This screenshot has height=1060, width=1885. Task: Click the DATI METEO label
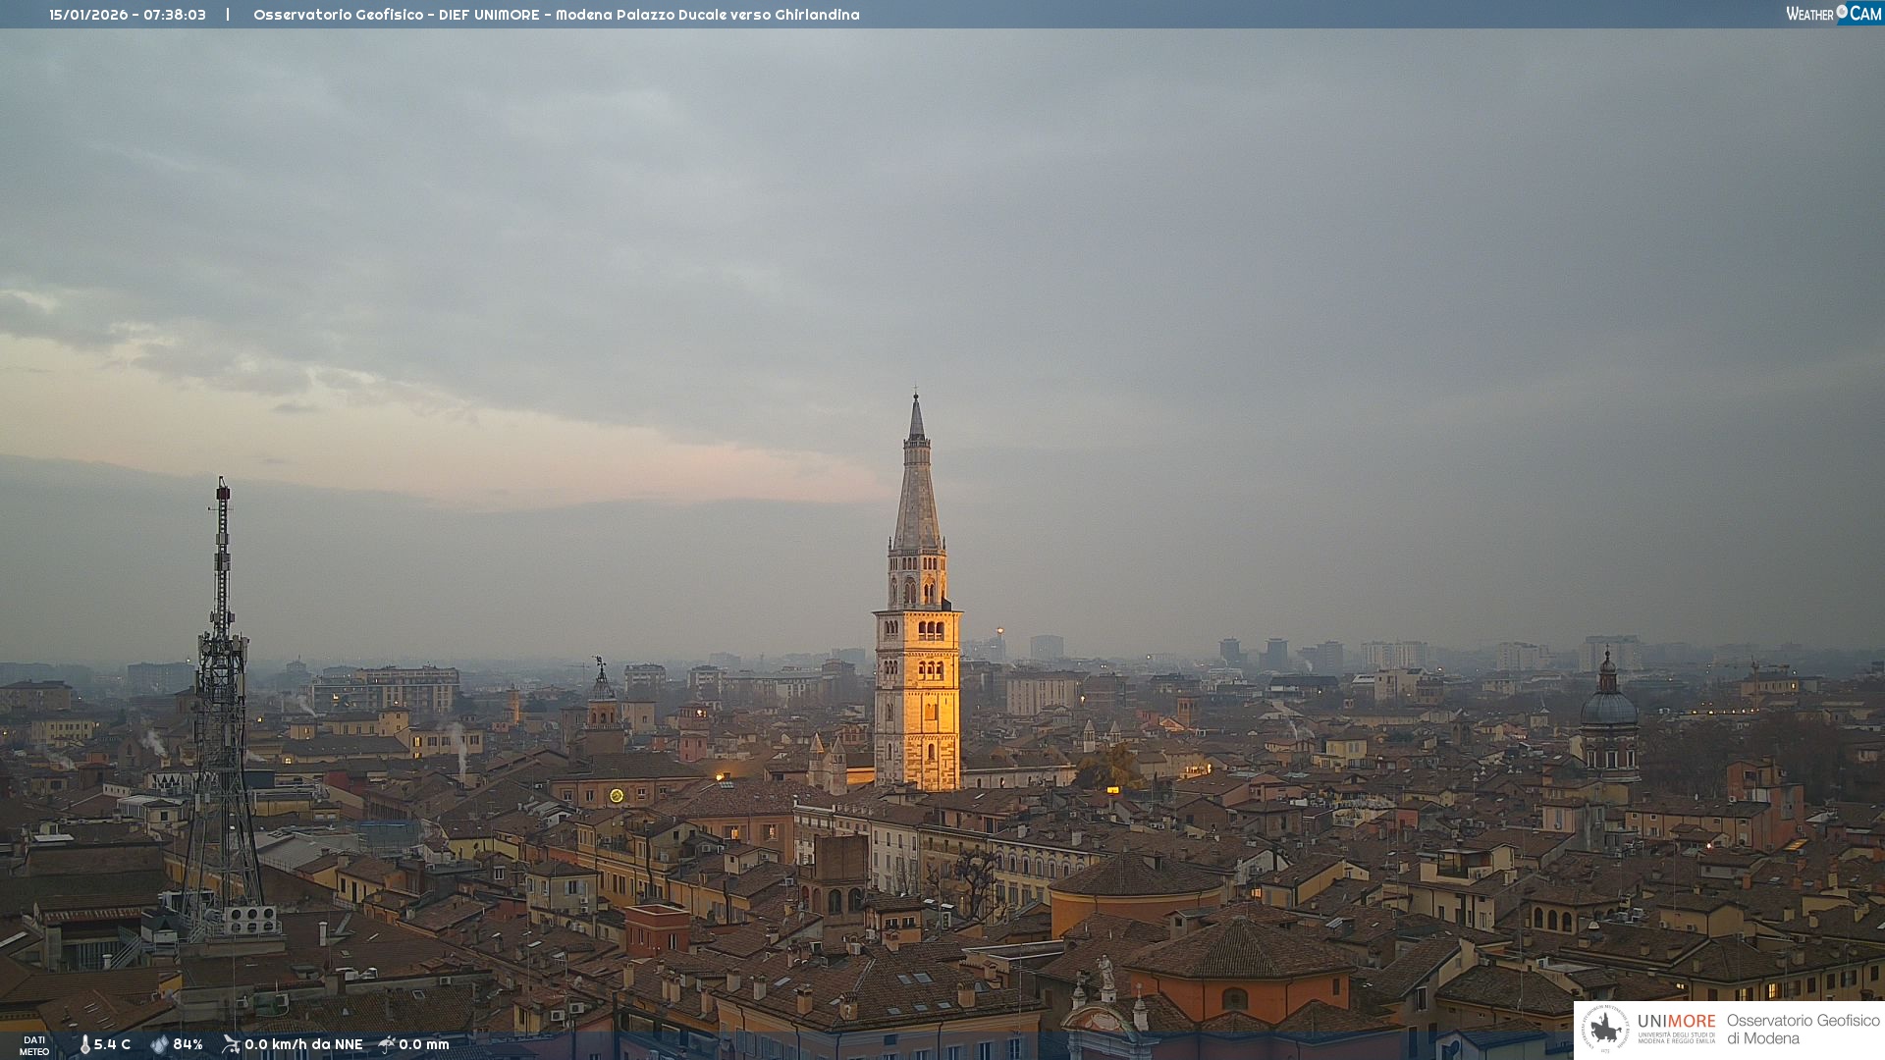coord(34,1045)
